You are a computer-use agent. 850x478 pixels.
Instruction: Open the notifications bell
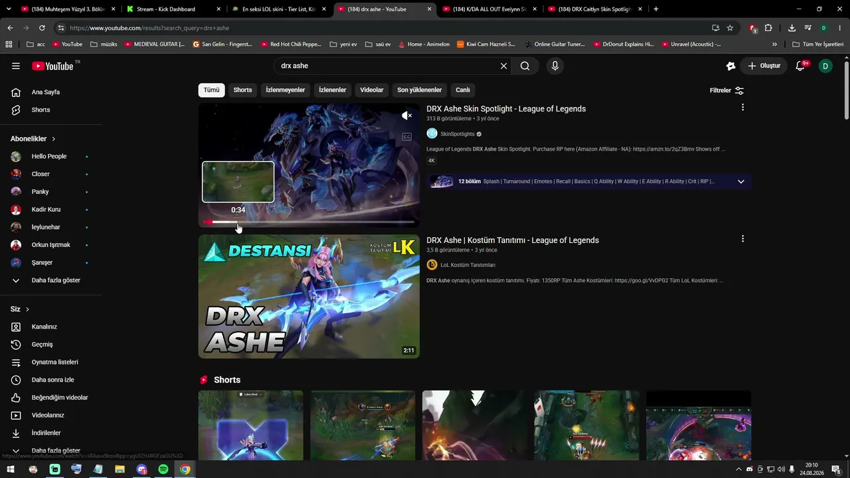point(800,66)
